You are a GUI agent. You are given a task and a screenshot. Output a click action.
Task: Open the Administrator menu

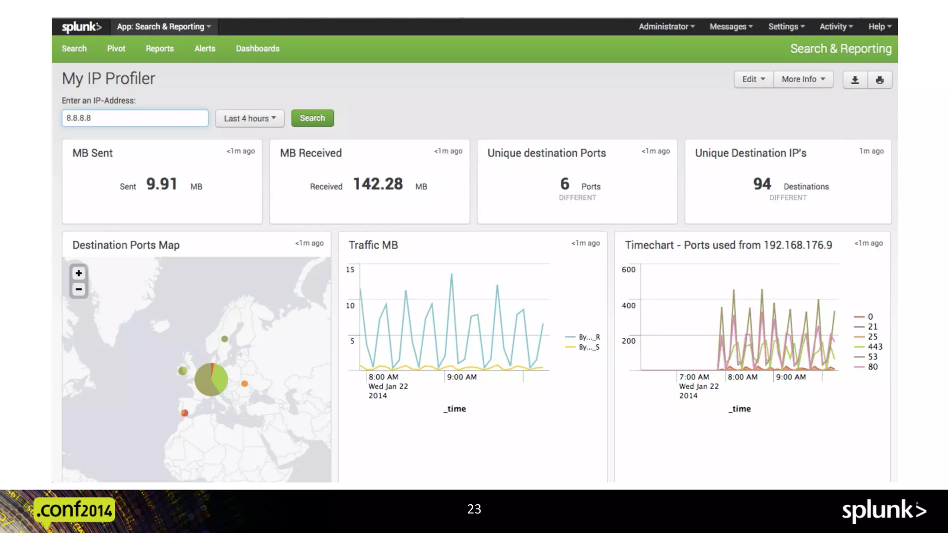click(666, 27)
